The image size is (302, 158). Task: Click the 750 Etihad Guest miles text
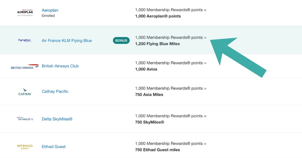tap(157, 150)
